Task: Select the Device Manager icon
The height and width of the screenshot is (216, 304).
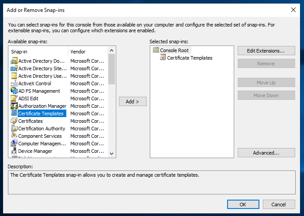Action: coord(14,151)
